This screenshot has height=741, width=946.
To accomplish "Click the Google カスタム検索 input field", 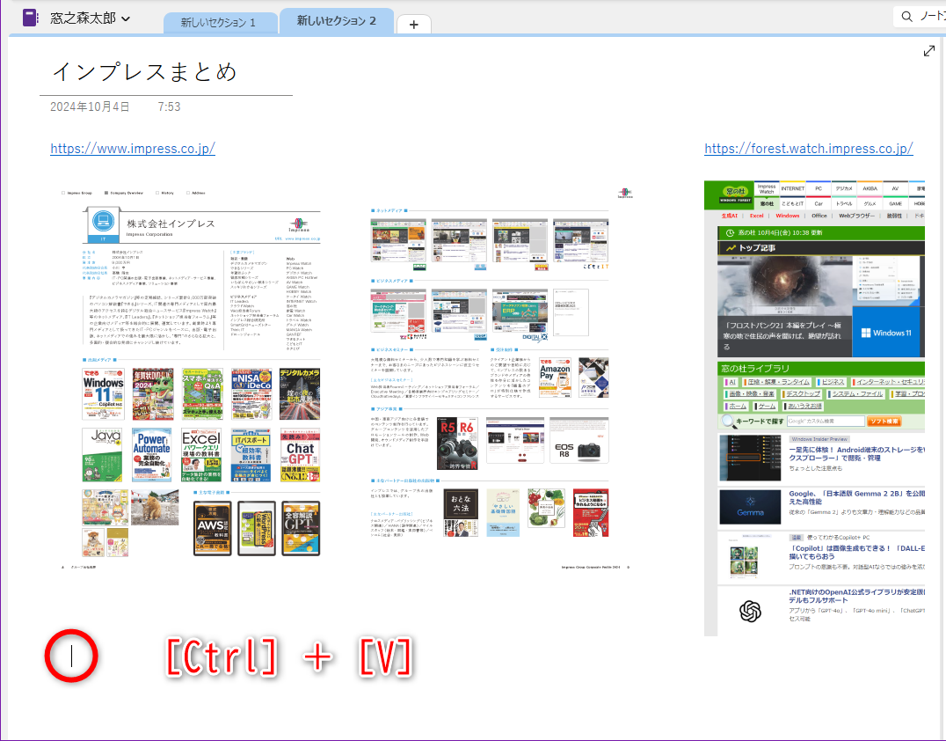I will (x=825, y=421).
